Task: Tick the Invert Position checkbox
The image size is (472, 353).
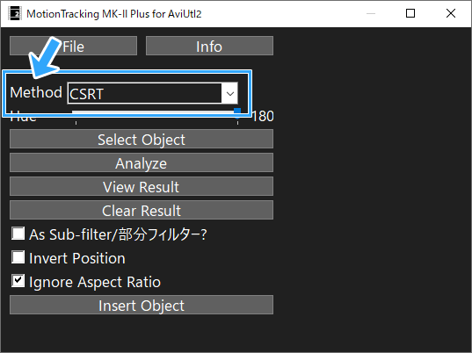Action: [18, 257]
